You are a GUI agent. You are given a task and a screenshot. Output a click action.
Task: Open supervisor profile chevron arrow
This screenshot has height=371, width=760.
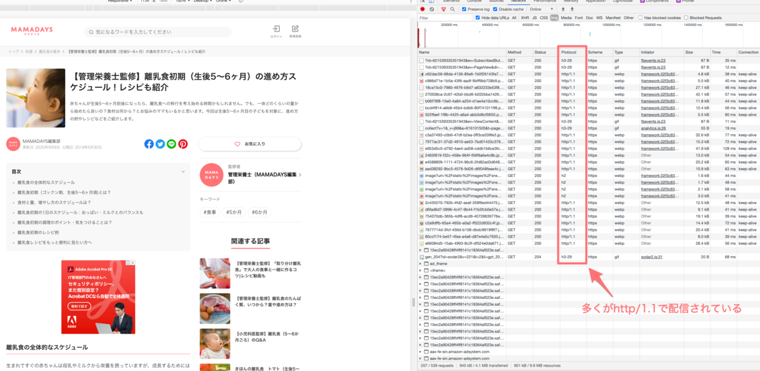pos(300,175)
